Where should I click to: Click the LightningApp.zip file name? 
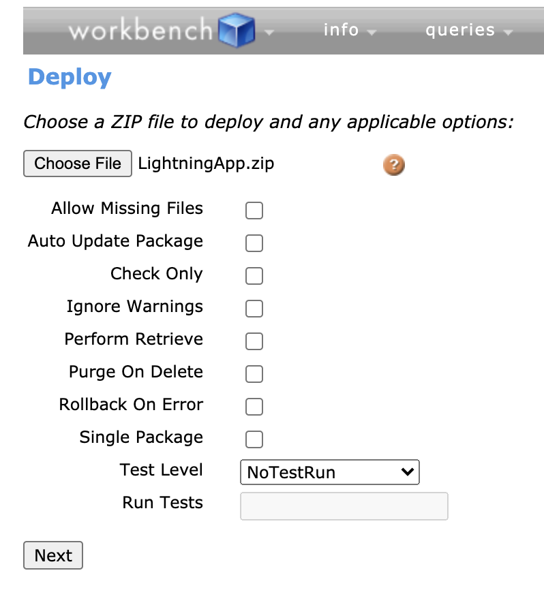click(x=206, y=164)
